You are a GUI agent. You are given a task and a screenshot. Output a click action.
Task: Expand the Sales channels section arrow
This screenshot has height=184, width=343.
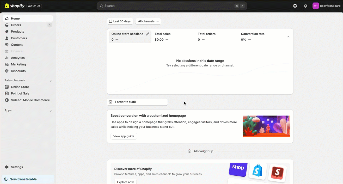51,81
